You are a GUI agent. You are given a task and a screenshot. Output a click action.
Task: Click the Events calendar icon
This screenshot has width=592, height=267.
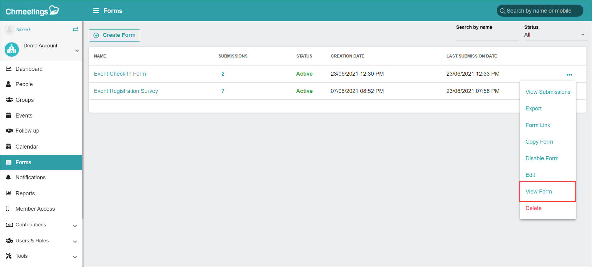[x=8, y=115]
